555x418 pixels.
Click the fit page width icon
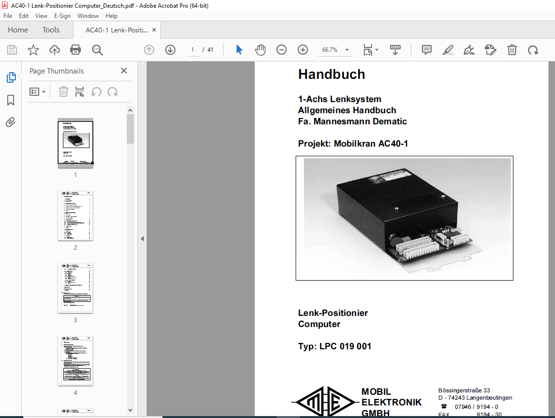click(368, 50)
